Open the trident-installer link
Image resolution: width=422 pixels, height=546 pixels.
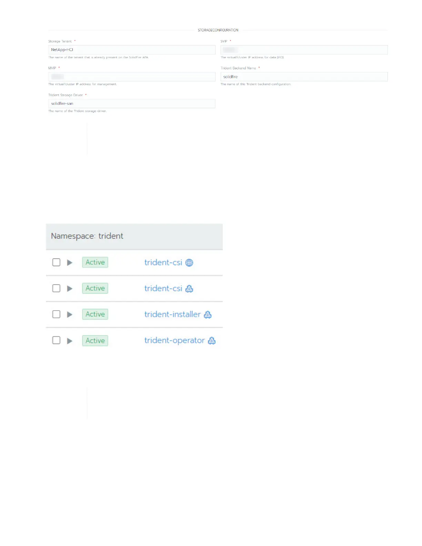click(x=172, y=314)
